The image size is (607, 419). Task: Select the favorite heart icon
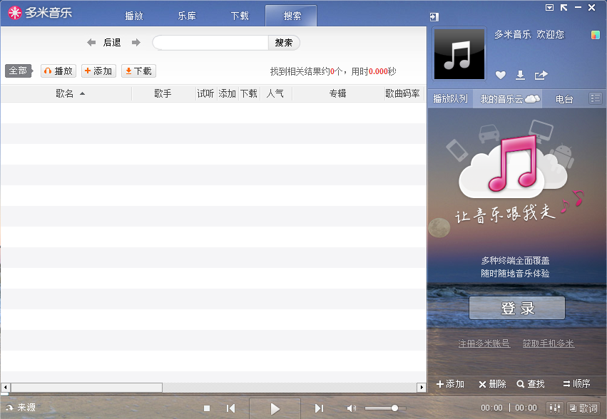(x=501, y=75)
